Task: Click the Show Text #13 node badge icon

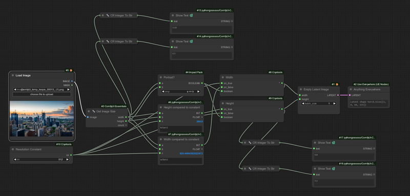Action: pyautogui.click(x=191, y=15)
